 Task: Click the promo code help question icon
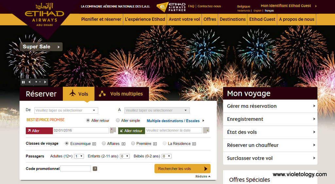[95, 169]
